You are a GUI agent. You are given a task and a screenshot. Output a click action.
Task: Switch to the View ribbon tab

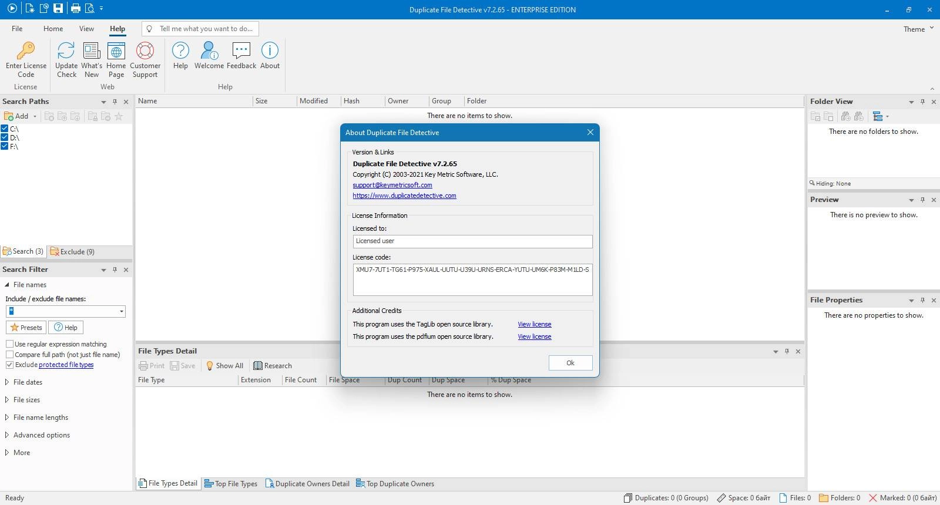click(x=86, y=28)
